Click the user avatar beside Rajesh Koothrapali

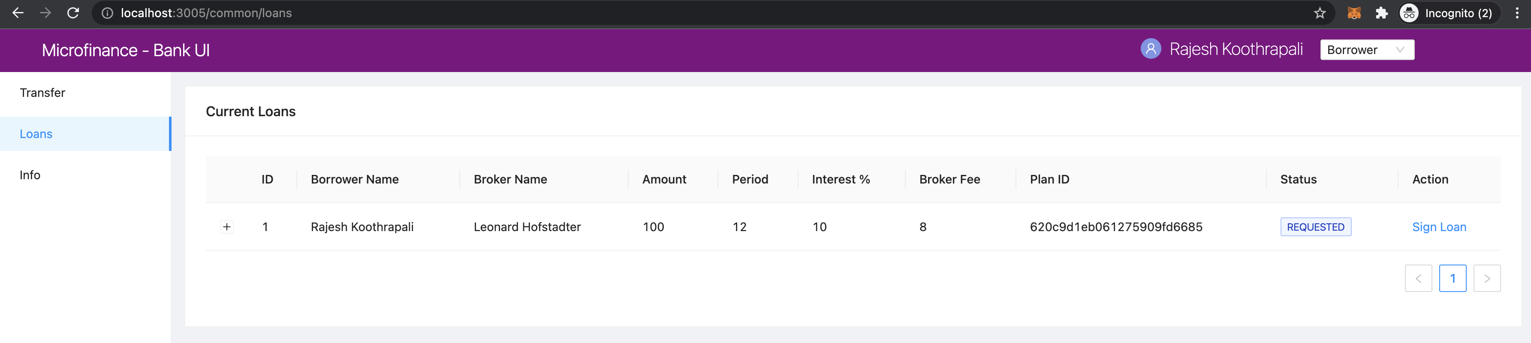pos(1151,49)
